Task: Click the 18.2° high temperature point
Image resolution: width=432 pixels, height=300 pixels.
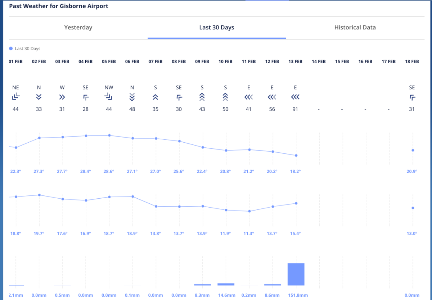Action: pyautogui.click(x=296, y=156)
